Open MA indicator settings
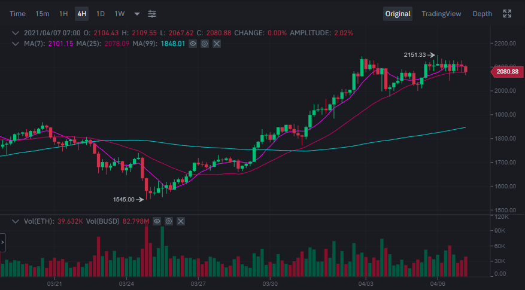525x290 pixels. (205, 44)
